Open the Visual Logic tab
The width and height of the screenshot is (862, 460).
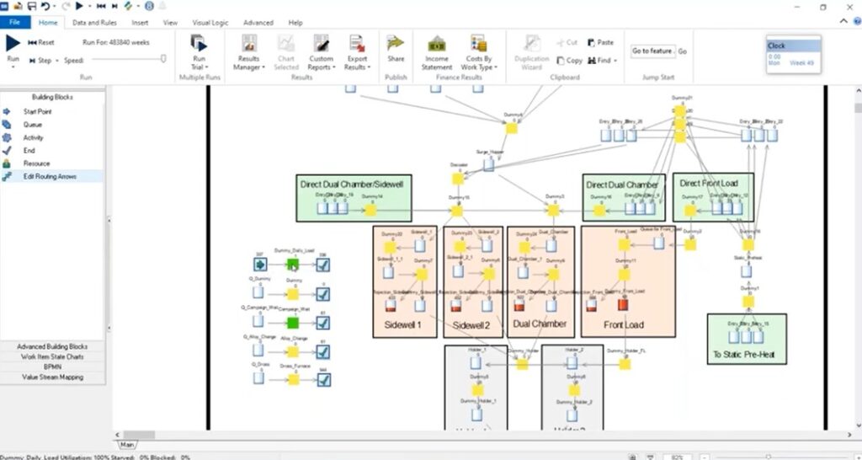(210, 23)
